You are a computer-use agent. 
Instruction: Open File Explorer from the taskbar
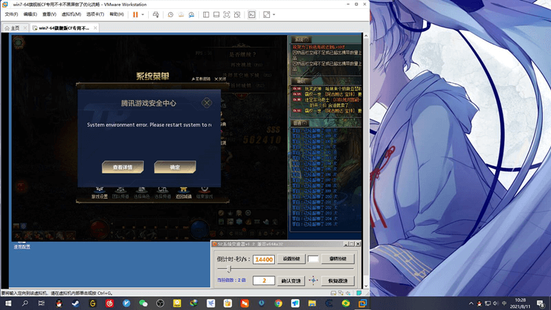tap(312, 303)
